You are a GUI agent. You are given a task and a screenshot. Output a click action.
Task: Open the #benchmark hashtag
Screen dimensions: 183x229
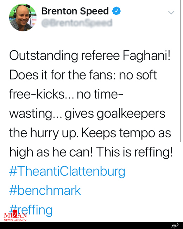(x=45, y=190)
